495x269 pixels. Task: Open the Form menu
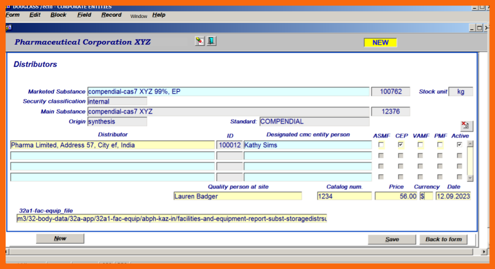(12, 15)
